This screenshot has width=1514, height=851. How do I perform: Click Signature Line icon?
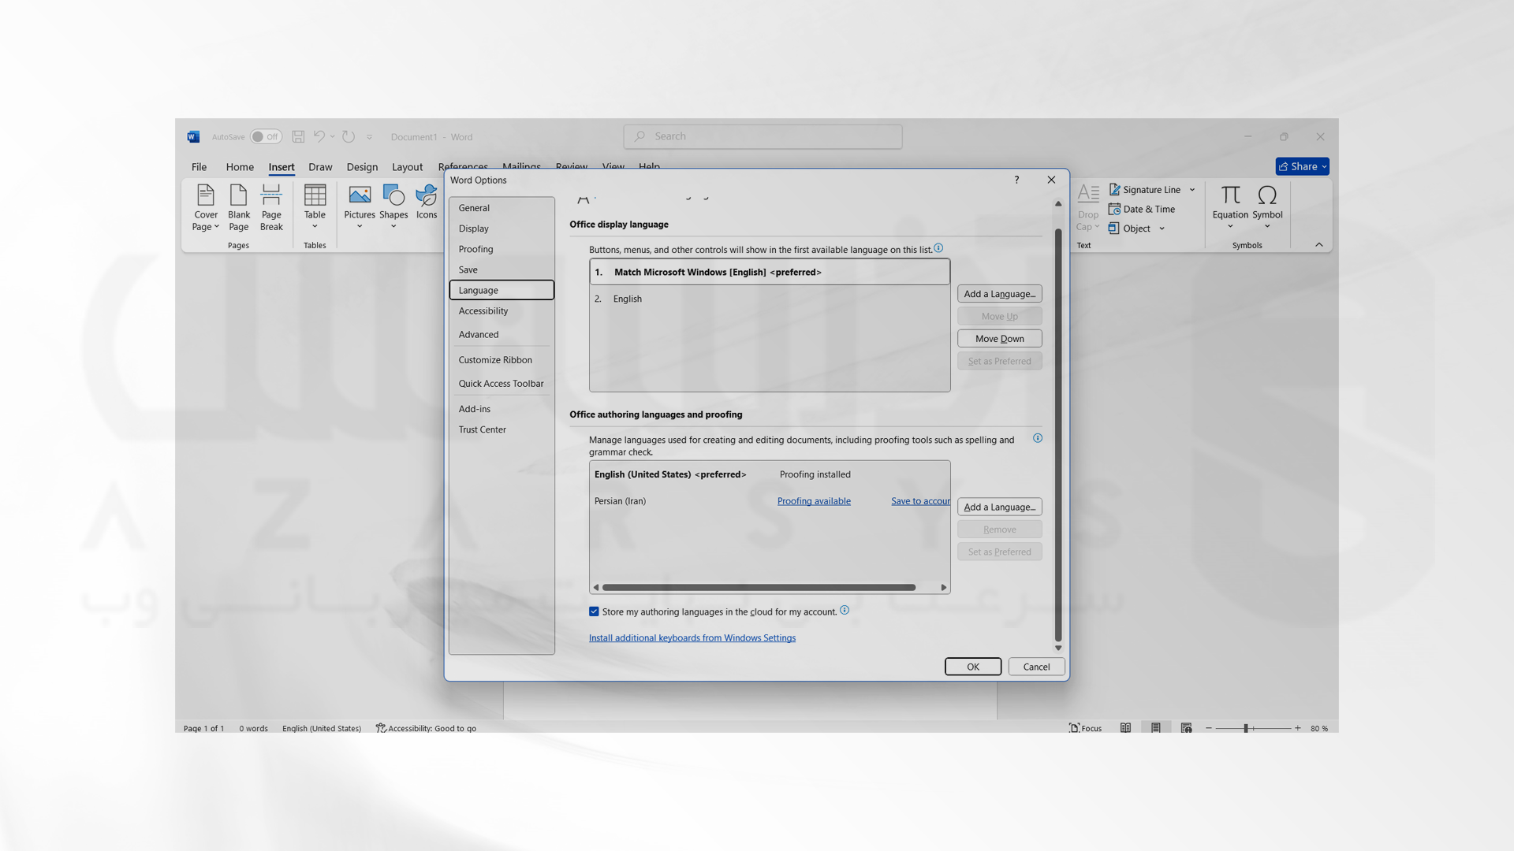pyautogui.click(x=1115, y=190)
